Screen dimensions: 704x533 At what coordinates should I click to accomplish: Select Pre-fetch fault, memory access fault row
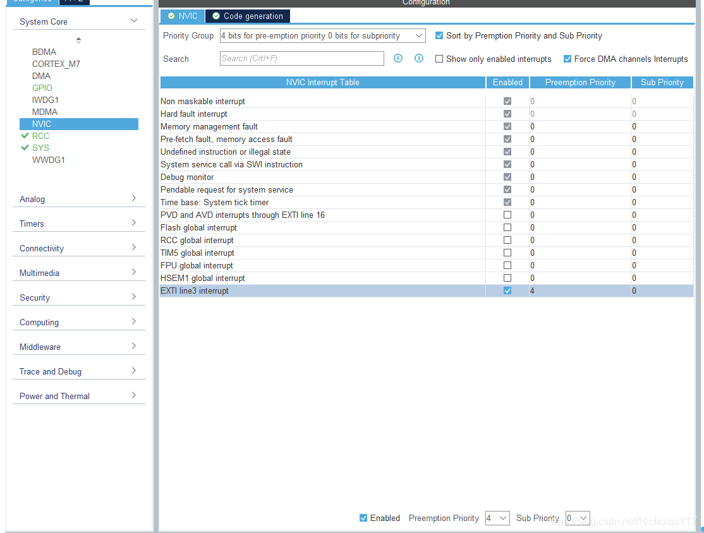click(x=427, y=139)
